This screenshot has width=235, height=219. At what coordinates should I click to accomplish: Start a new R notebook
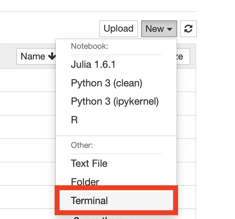pos(74,120)
